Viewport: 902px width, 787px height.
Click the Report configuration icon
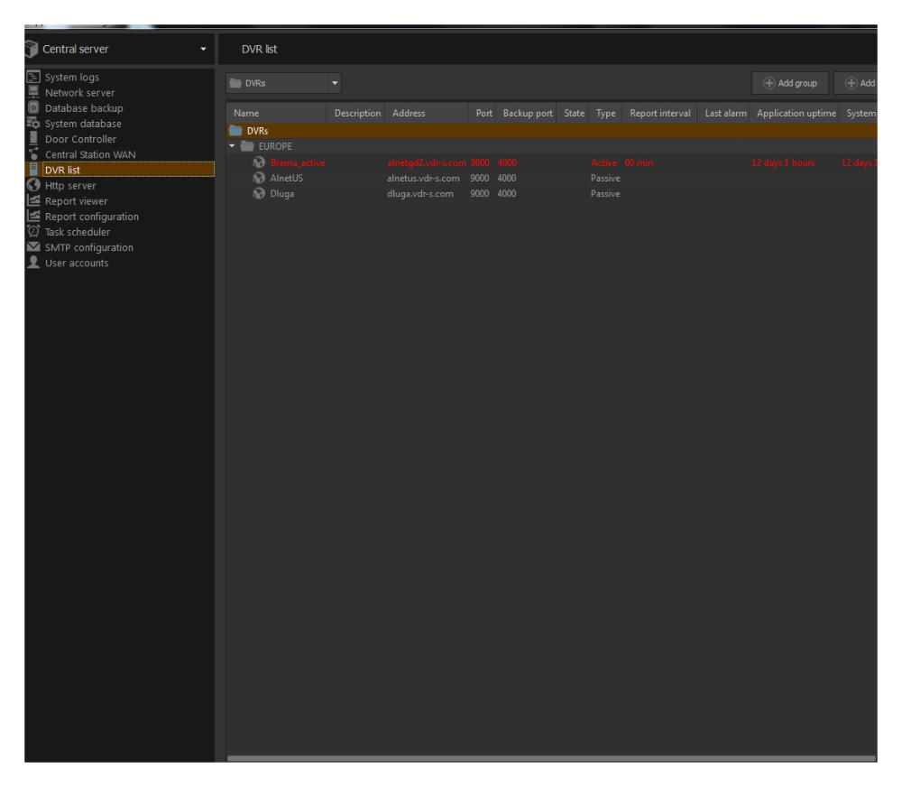[33, 216]
